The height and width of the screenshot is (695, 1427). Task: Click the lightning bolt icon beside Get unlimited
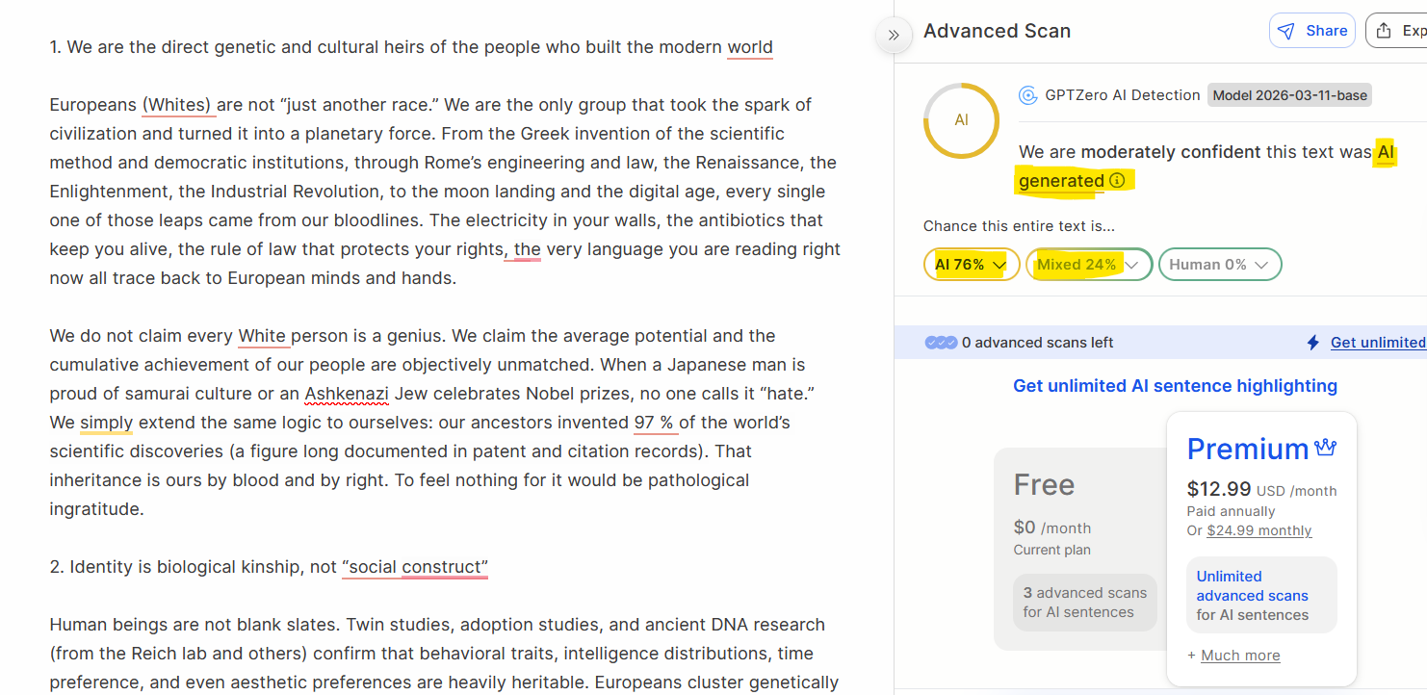pos(1312,343)
